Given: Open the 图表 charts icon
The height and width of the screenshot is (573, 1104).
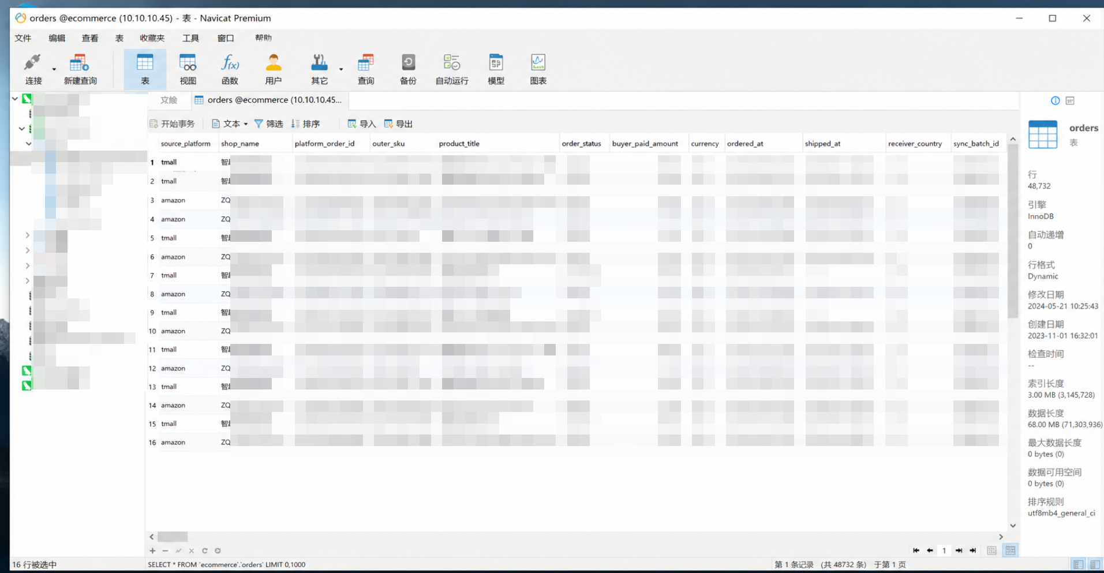Looking at the screenshot, I should [538, 69].
